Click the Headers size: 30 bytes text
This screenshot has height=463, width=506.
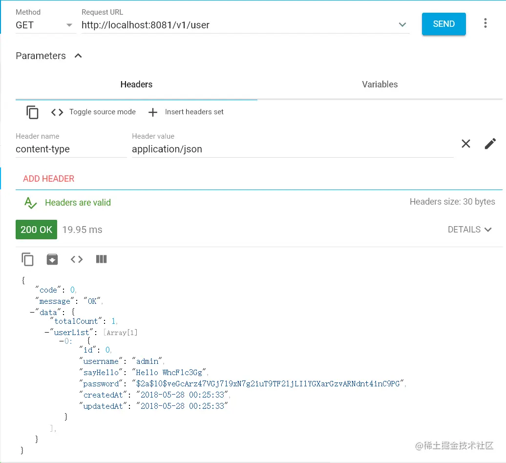(x=452, y=202)
